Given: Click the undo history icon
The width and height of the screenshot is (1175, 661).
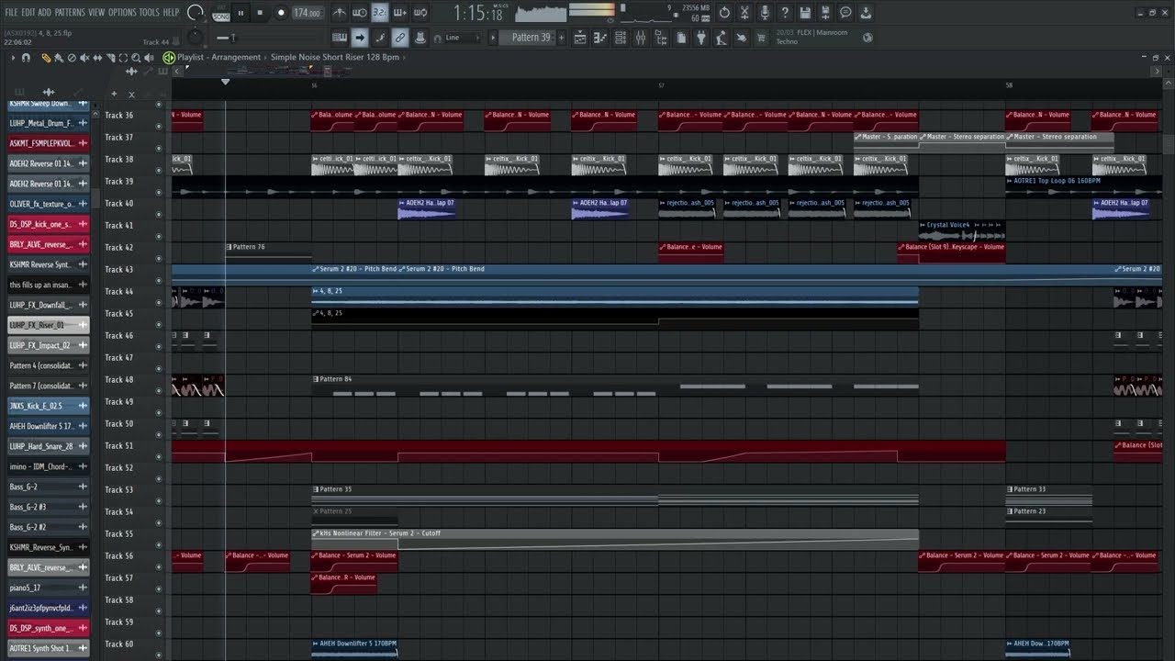Looking at the screenshot, I should (724, 13).
